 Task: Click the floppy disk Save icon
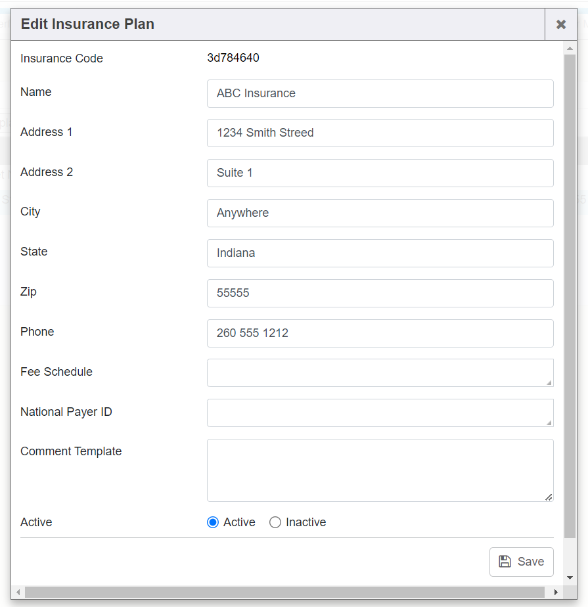point(505,561)
